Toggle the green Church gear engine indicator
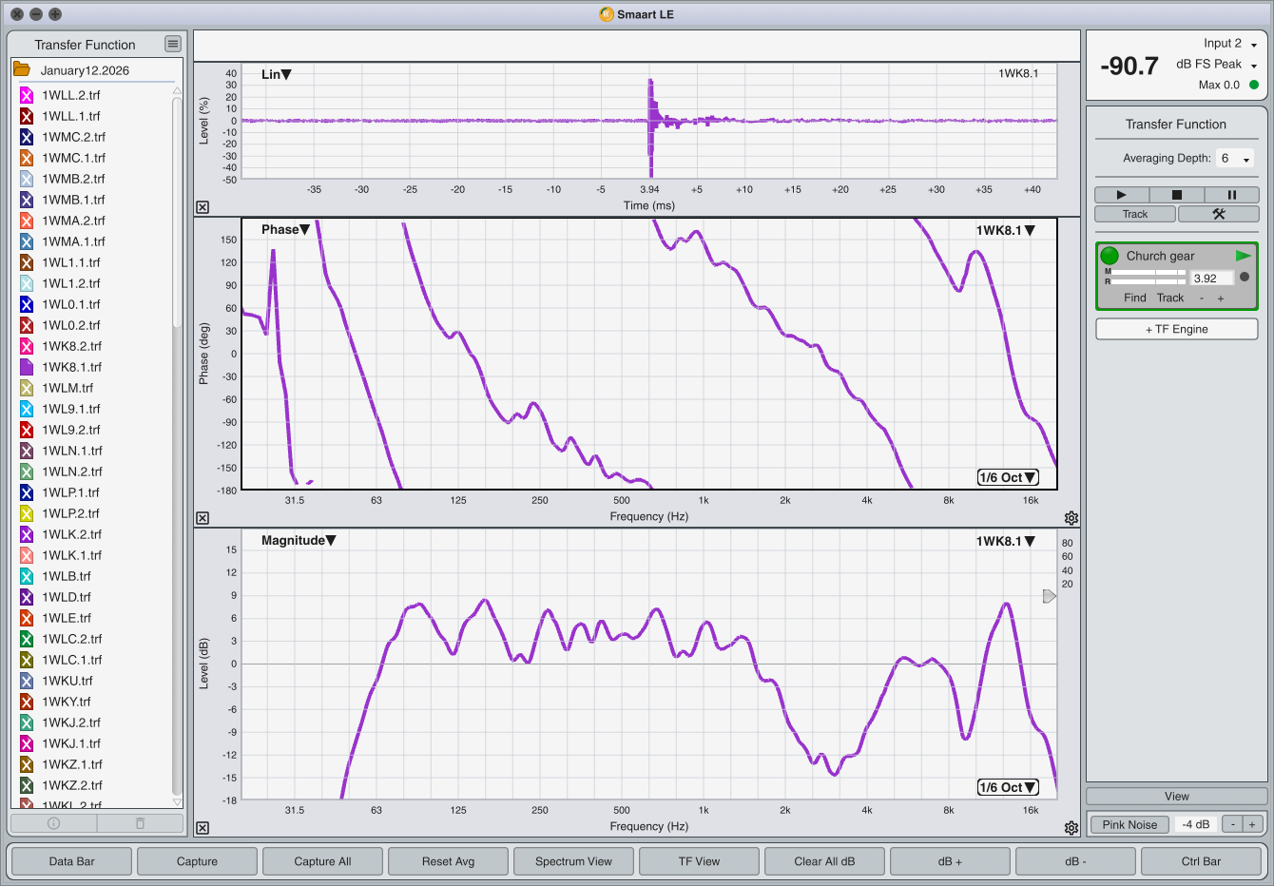 (x=1110, y=256)
